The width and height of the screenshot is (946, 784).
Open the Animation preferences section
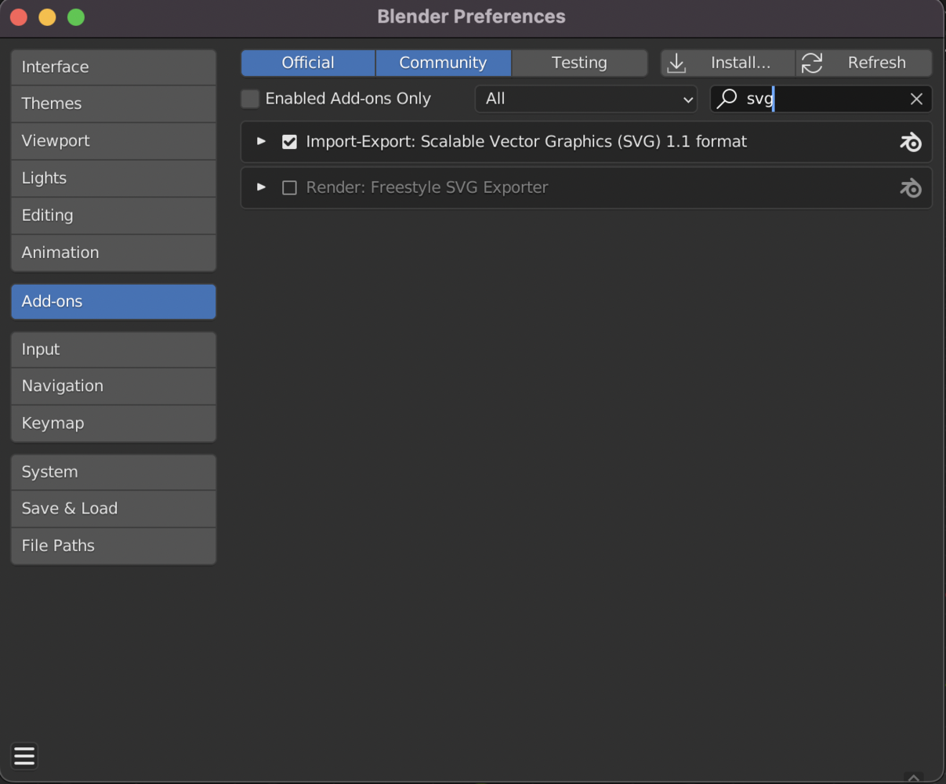click(114, 252)
